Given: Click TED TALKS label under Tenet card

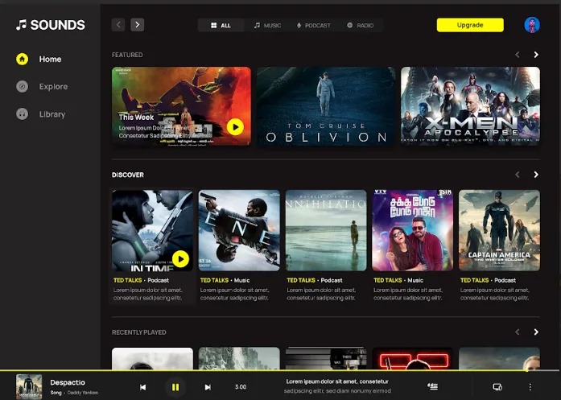Looking at the screenshot, I should coord(214,280).
